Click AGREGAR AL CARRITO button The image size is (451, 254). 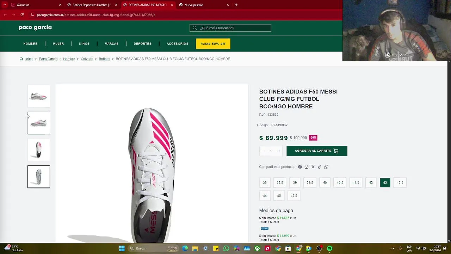pyautogui.click(x=317, y=151)
